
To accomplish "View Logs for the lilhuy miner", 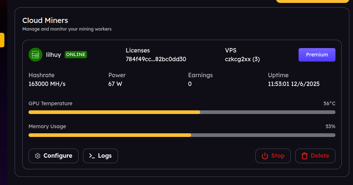I will (100, 156).
